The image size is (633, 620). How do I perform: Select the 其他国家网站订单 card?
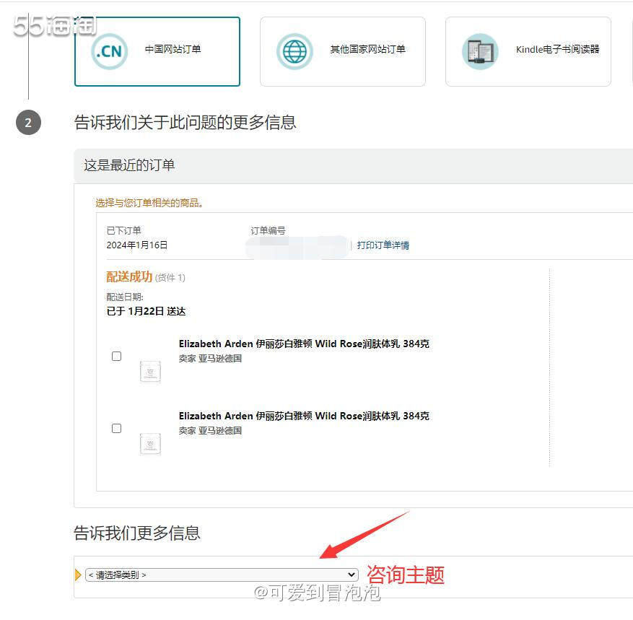[x=342, y=51]
